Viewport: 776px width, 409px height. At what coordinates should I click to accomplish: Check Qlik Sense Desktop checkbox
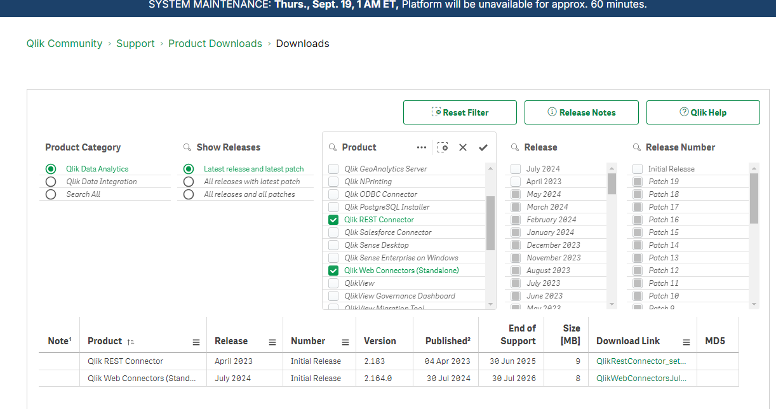(333, 245)
